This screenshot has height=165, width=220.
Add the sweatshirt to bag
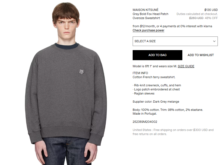pyautogui.click(x=157, y=55)
